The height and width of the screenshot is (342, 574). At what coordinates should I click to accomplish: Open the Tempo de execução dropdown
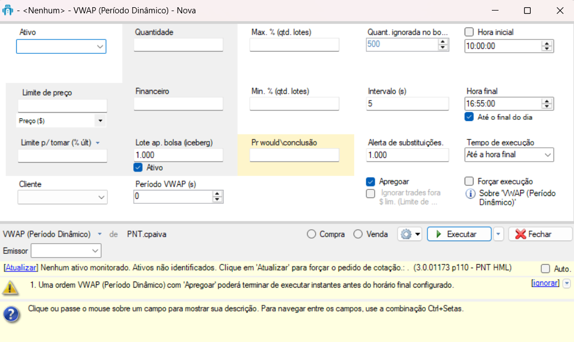coord(547,155)
